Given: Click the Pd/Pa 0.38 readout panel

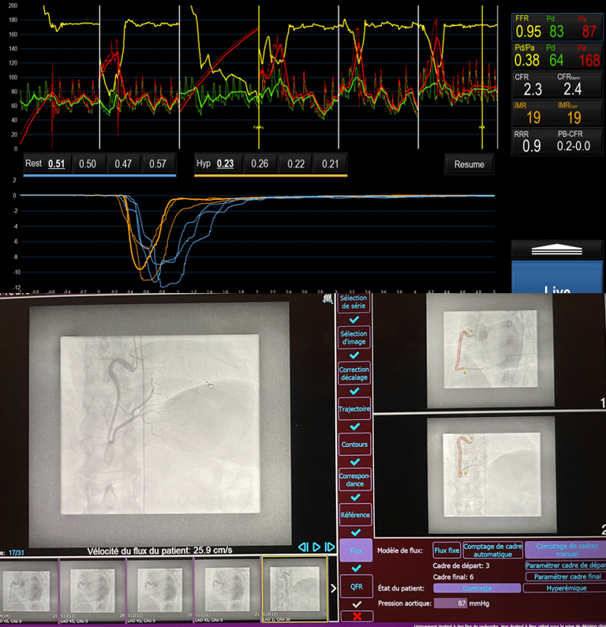Looking at the screenshot, I should click(557, 56).
